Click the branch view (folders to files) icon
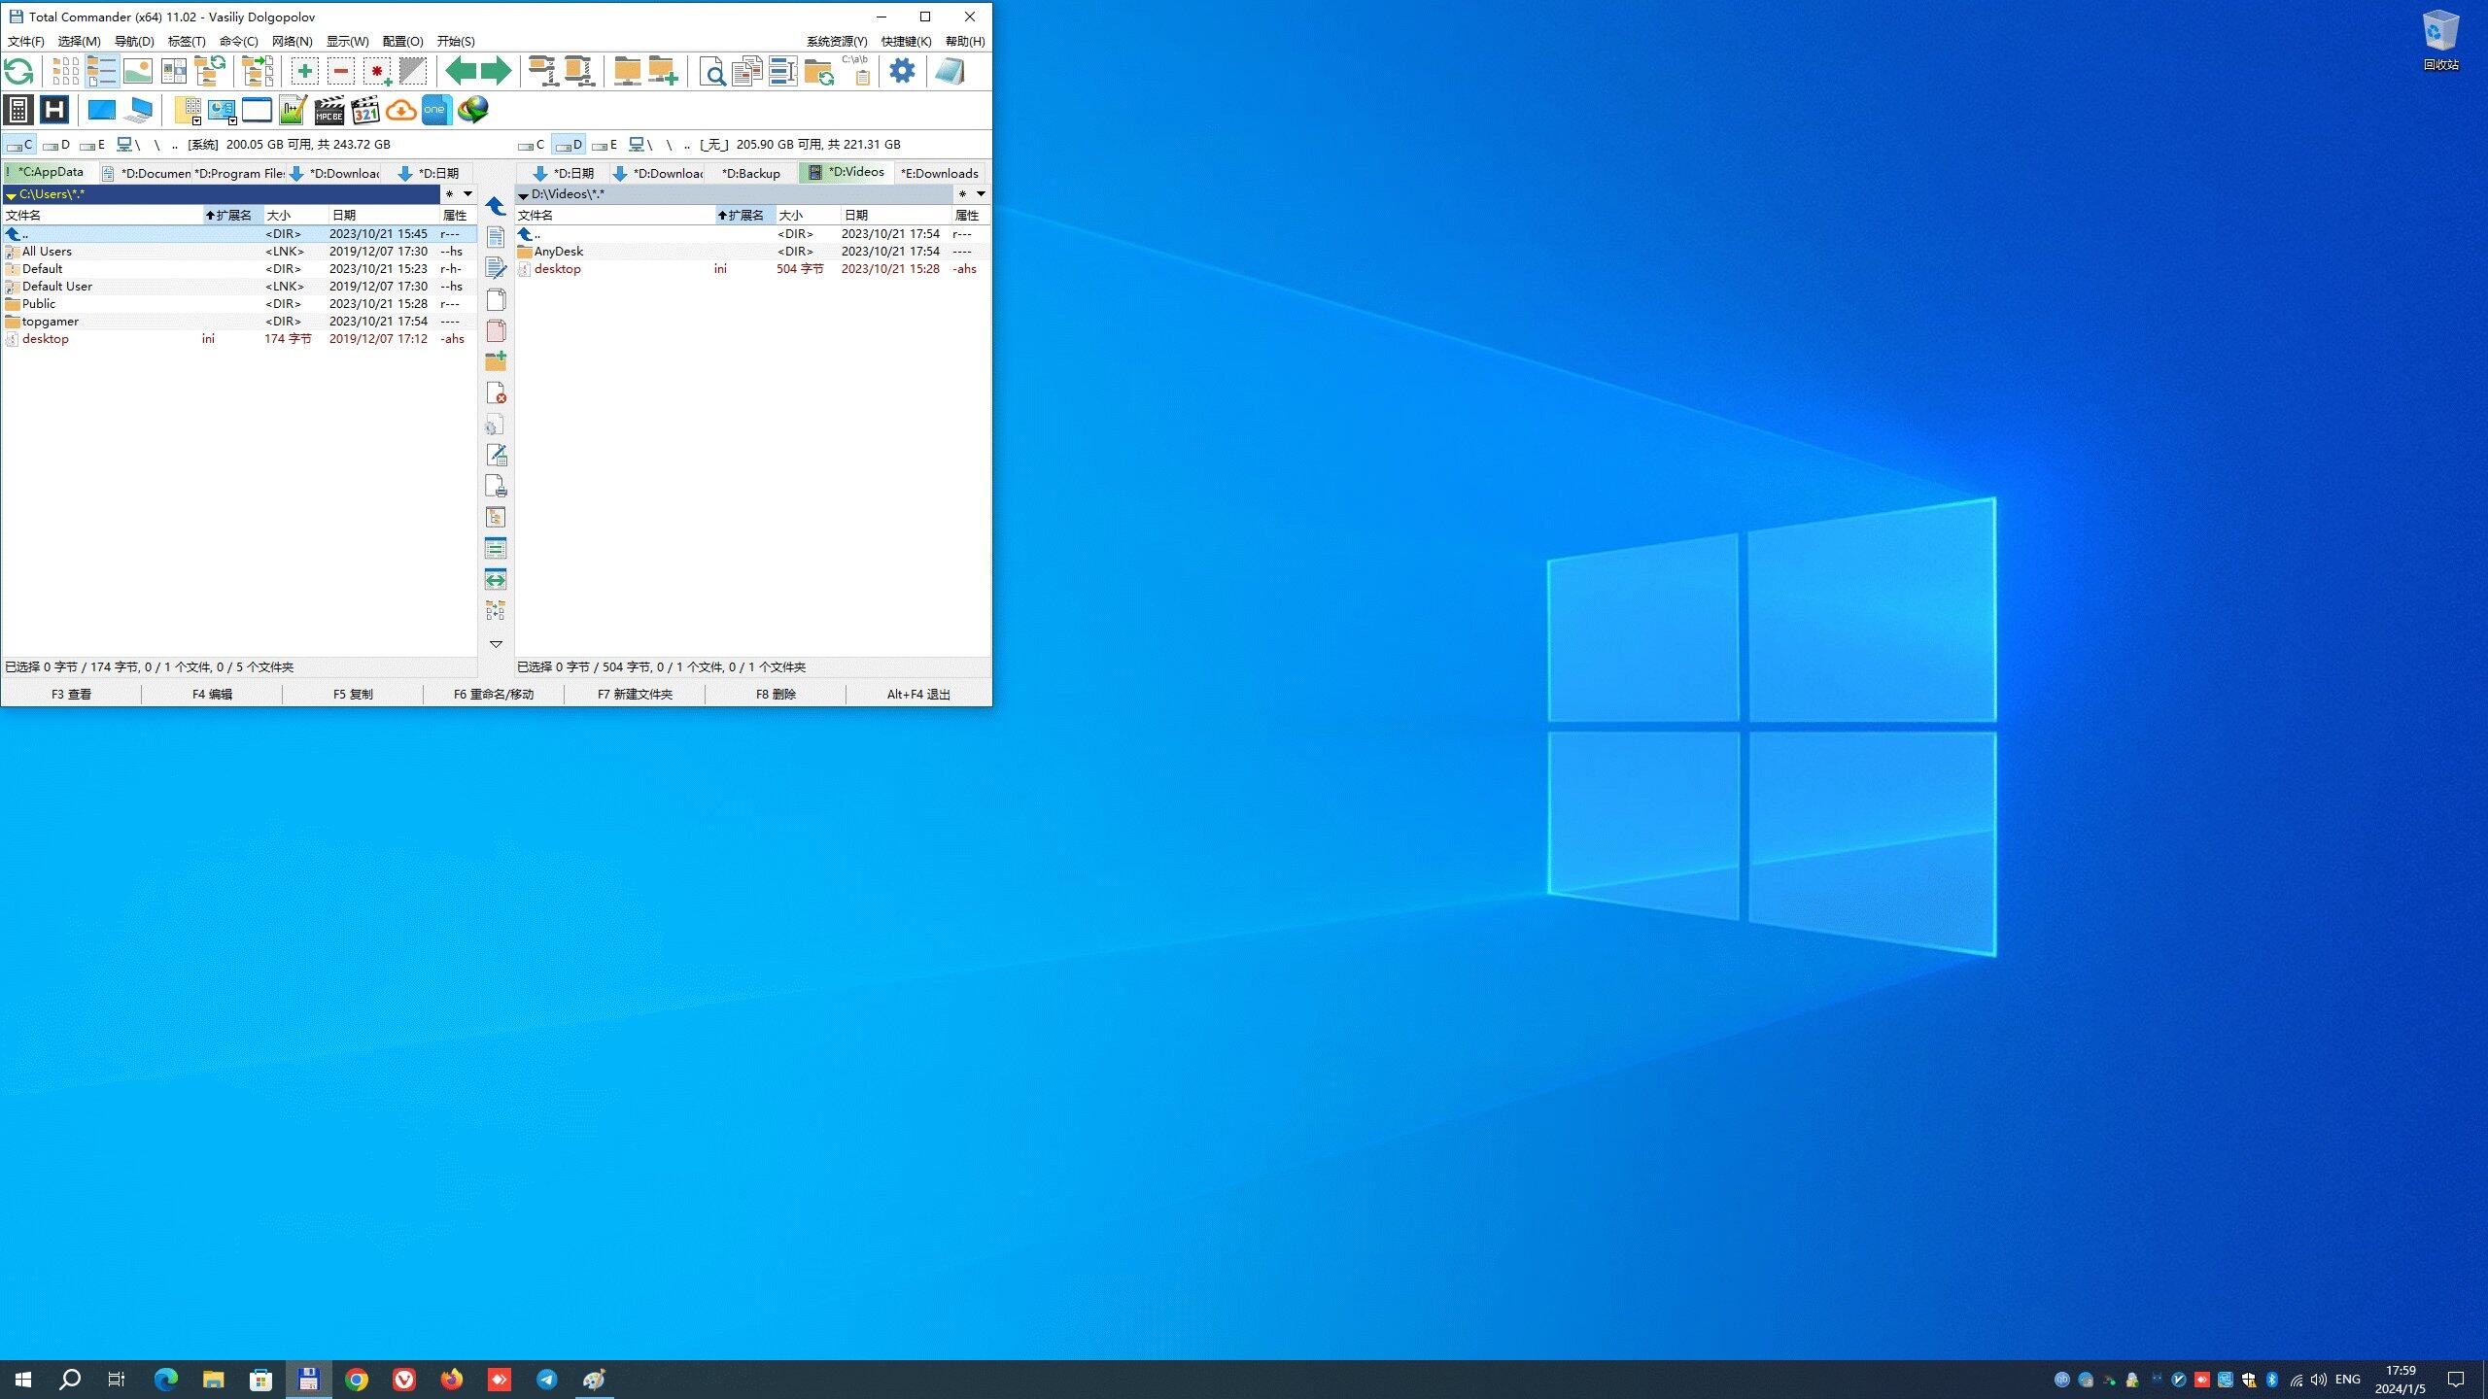Image resolution: width=2488 pixels, height=1399 pixels. (x=258, y=71)
